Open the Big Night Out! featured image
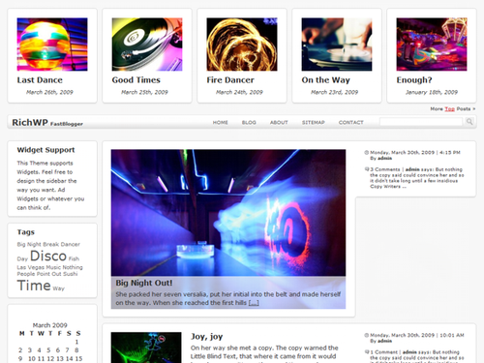 228,212
